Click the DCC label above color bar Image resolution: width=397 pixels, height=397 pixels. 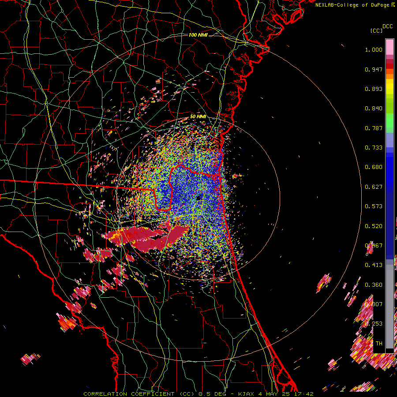click(388, 26)
